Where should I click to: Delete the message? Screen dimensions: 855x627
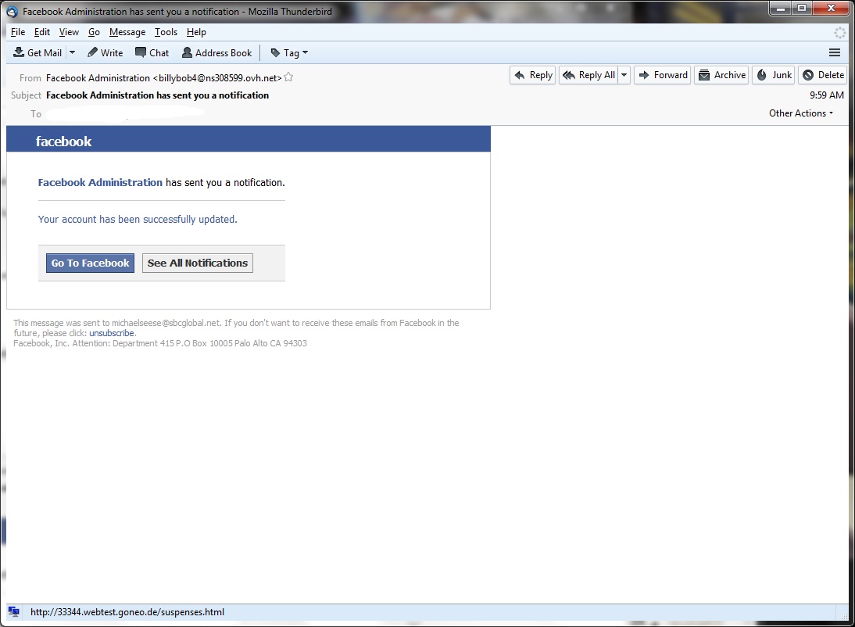(x=823, y=75)
